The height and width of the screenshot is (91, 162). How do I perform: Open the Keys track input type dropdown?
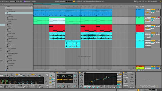click(148, 17)
